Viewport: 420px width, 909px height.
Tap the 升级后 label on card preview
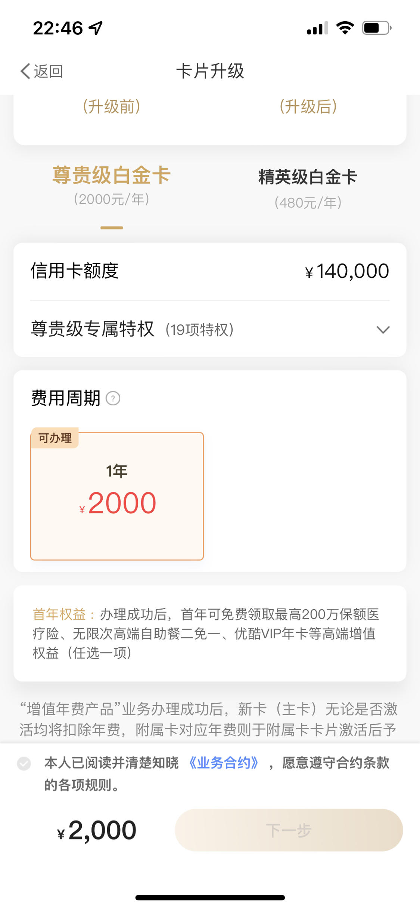[x=308, y=106]
